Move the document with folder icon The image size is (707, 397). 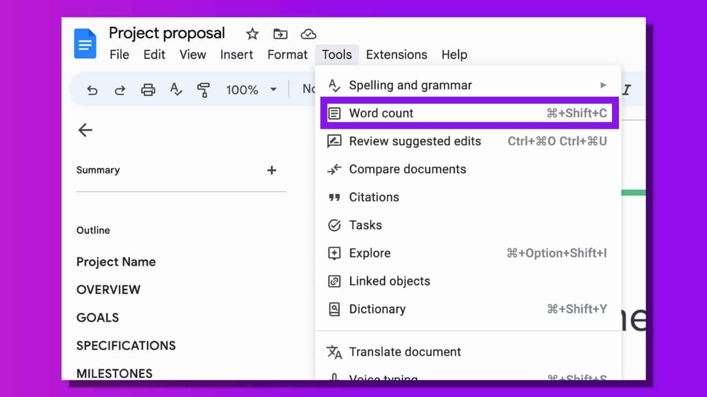tap(280, 34)
